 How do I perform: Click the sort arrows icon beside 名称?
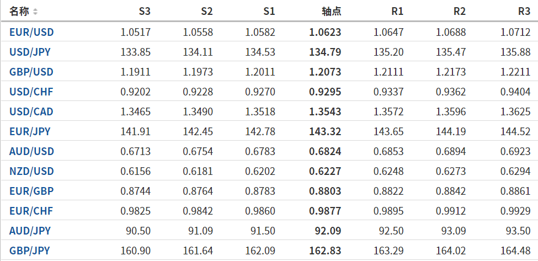tap(36, 12)
